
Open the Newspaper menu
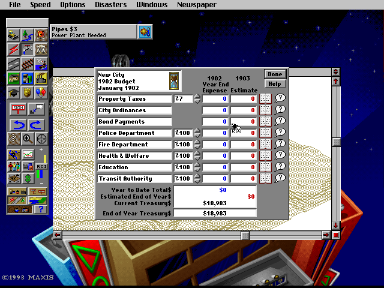(x=197, y=5)
